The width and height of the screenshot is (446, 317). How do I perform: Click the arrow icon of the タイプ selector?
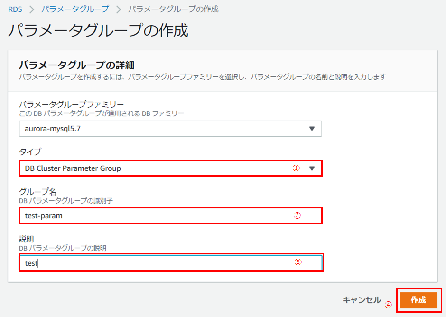pyautogui.click(x=312, y=168)
